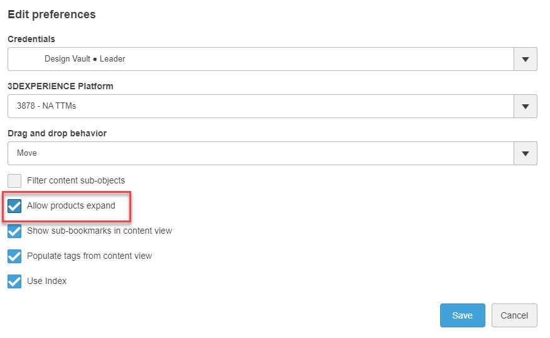This screenshot has height=338, width=550.
Task: Open the Credentials dropdown arrow
Action: point(526,59)
